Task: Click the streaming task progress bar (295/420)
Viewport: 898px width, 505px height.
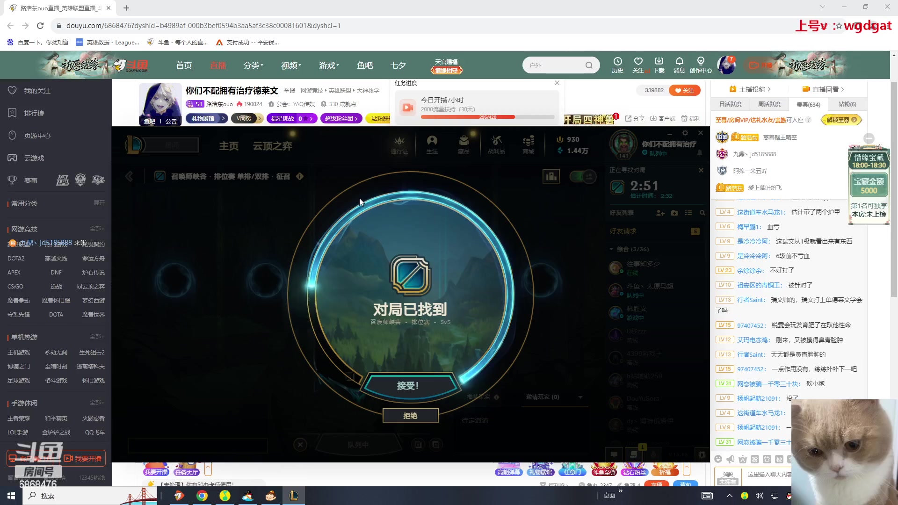Action: (x=487, y=116)
